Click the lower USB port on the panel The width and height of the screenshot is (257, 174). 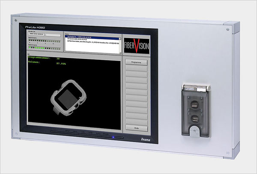coord(195,119)
